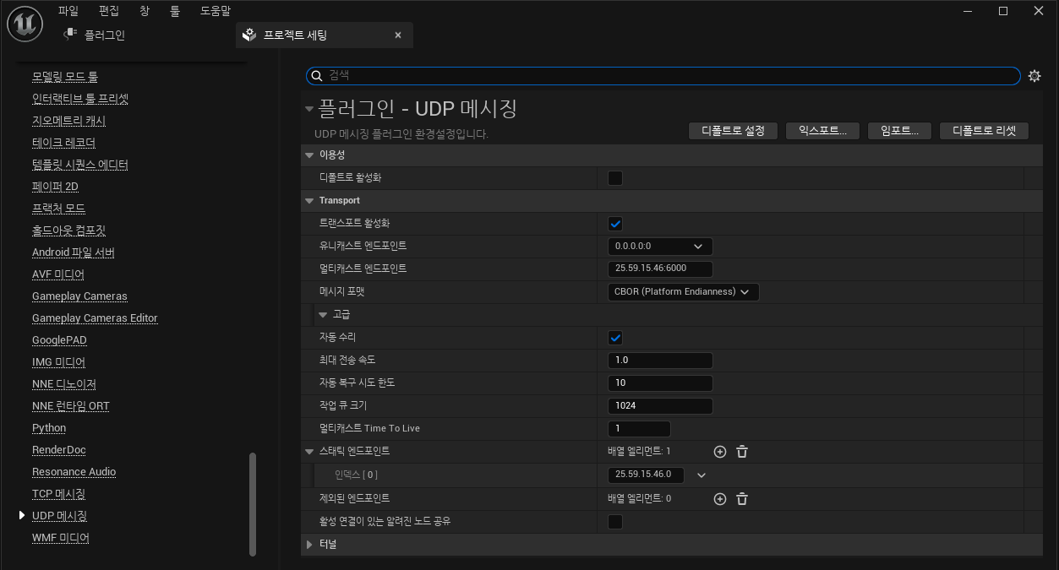Select 지오메트리 캐시 in sidebar
Image resolution: width=1059 pixels, height=570 pixels.
[68, 121]
